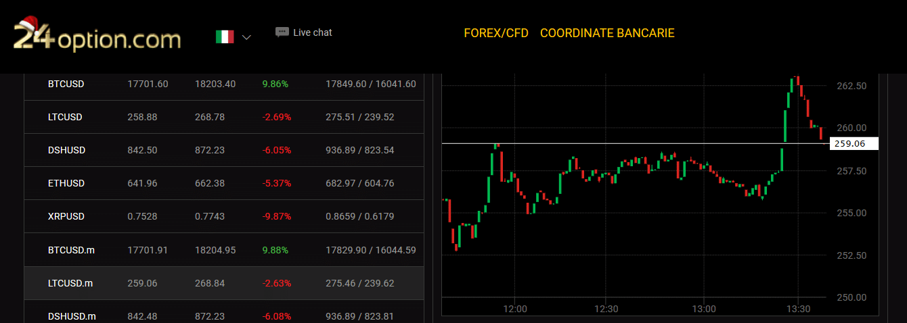This screenshot has width=907, height=323.
Task: Click DSHUSD.m change -6.08%
Action: pos(276,316)
